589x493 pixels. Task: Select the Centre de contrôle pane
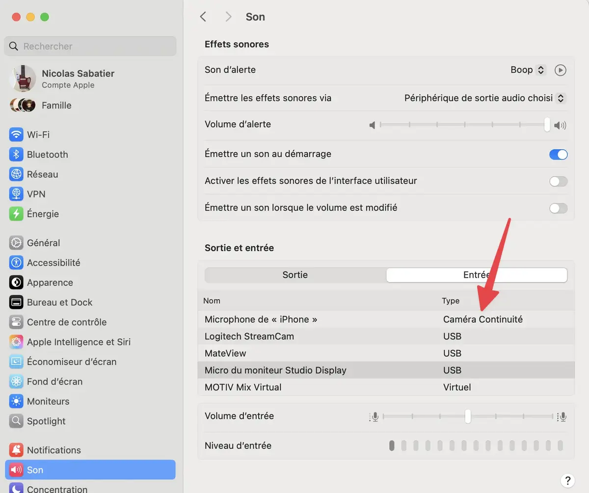point(66,322)
